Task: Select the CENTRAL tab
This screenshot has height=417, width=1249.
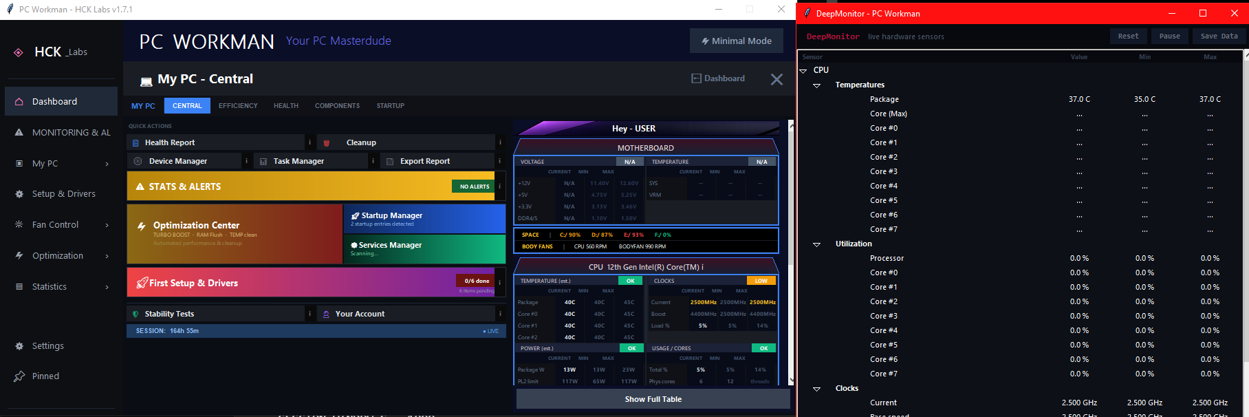Action: tap(187, 106)
